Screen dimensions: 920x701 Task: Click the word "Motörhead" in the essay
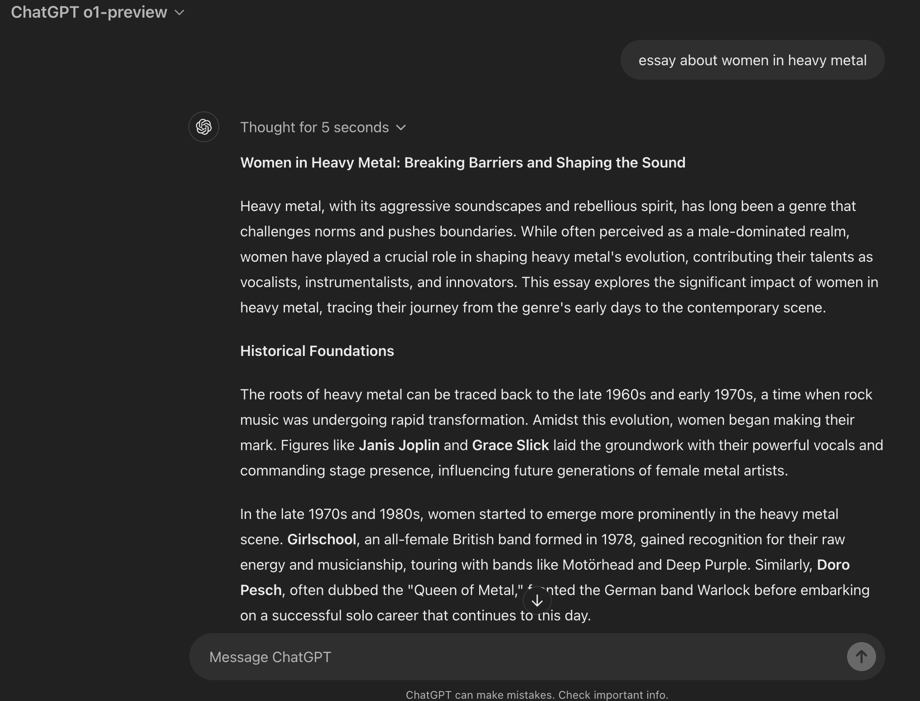coord(598,565)
